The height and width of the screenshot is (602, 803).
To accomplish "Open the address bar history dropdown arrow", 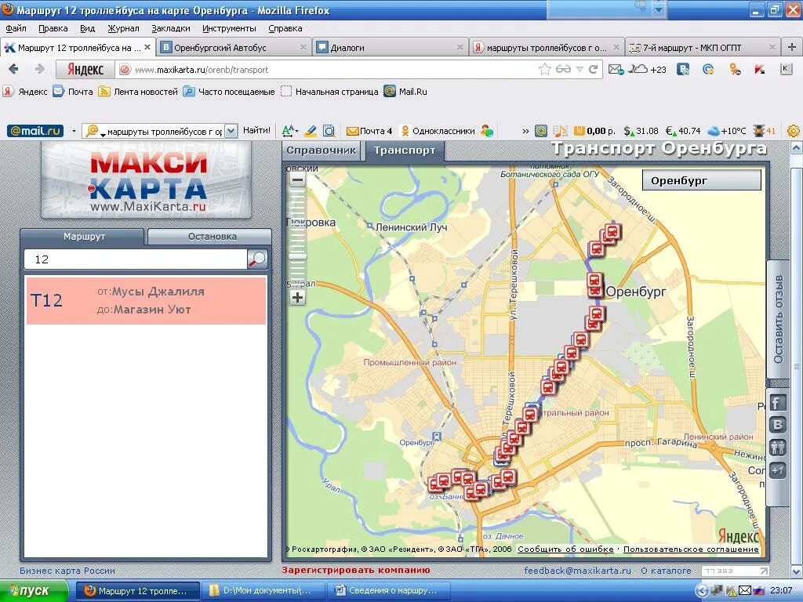I will 580,69.
